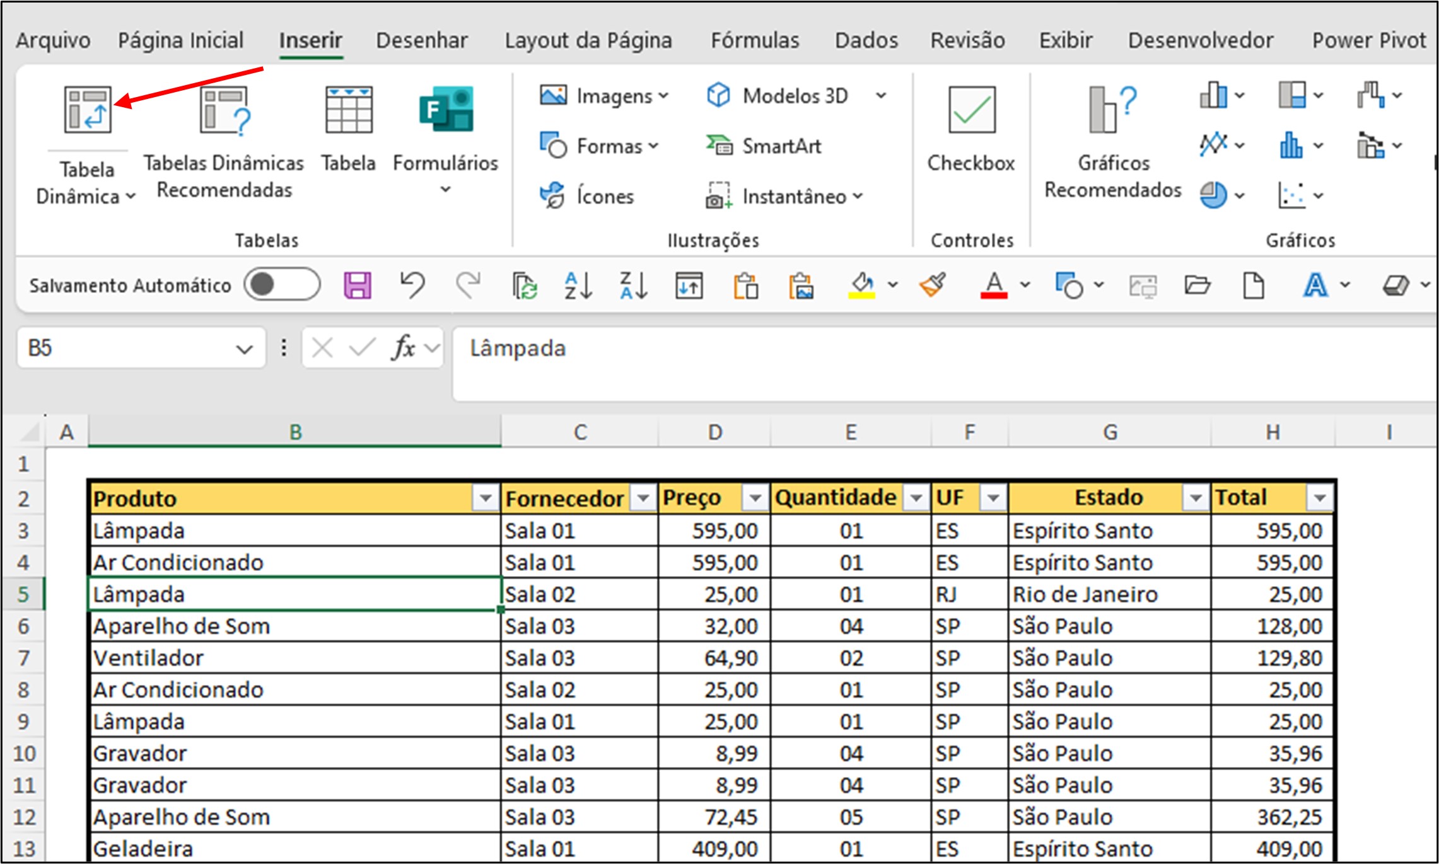1439x864 pixels.
Task: Click the refresh all data icon
Action: (524, 285)
